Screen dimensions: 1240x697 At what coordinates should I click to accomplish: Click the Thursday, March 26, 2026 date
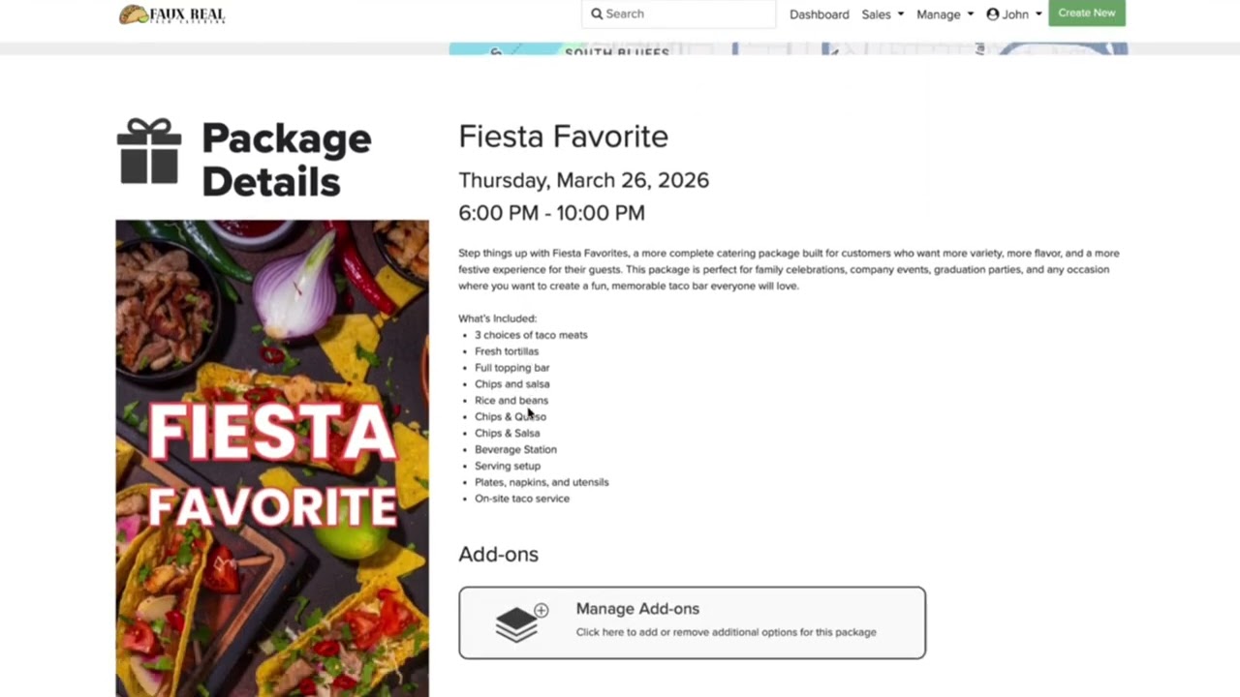point(583,180)
